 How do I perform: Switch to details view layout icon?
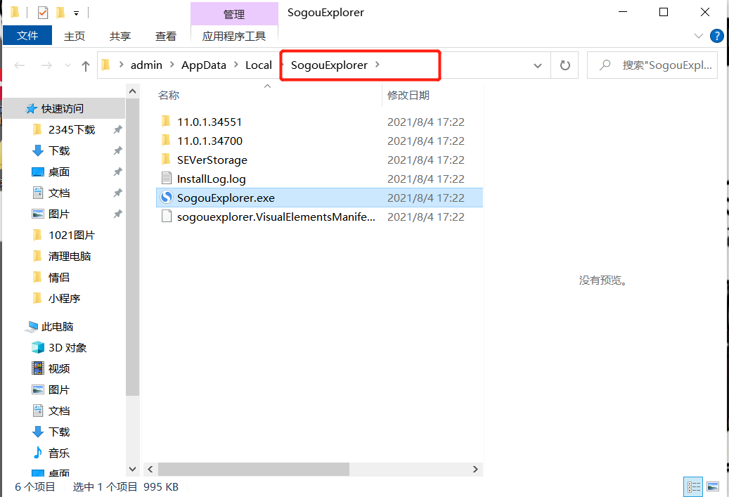tap(693, 486)
